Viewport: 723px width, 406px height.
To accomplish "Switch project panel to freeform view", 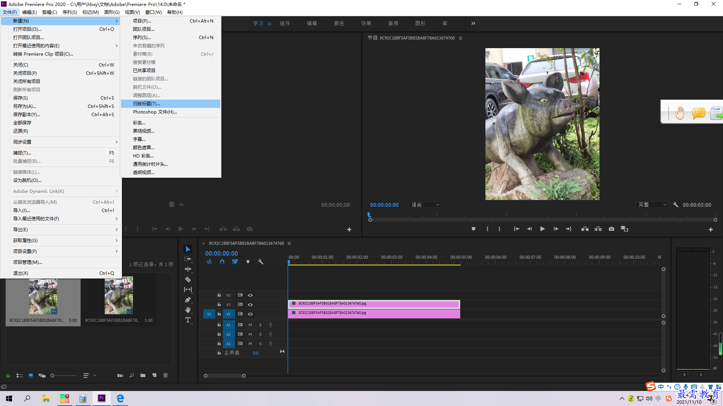I will pos(42,375).
